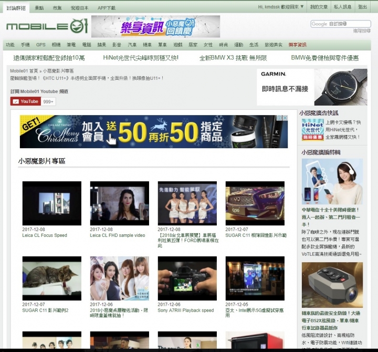The width and height of the screenshot is (378, 352).
Task: Click the HiNet光世代 sidebar ad icon
Action: pos(313,130)
